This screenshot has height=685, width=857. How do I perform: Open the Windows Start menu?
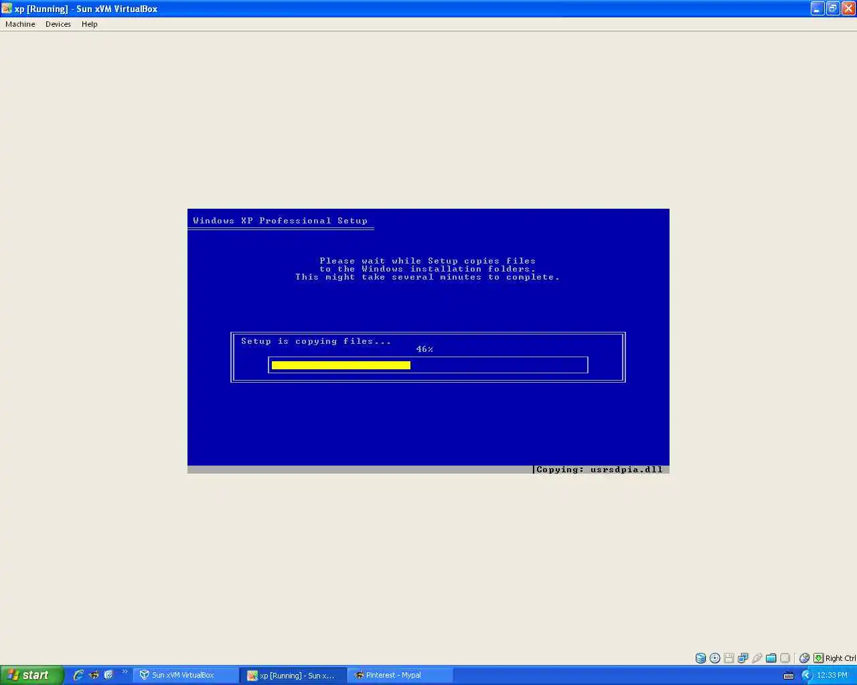[x=31, y=675]
